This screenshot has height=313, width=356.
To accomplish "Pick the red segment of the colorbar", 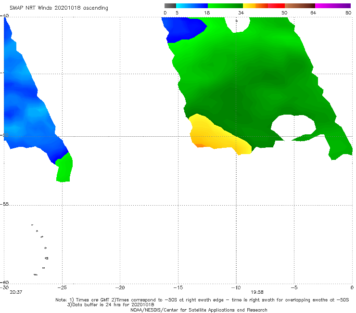I will pyautogui.click(x=277, y=6).
